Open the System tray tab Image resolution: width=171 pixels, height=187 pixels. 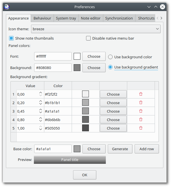66,18
